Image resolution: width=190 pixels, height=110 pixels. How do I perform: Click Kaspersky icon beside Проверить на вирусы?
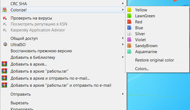pyautogui.click(x=5, y=18)
